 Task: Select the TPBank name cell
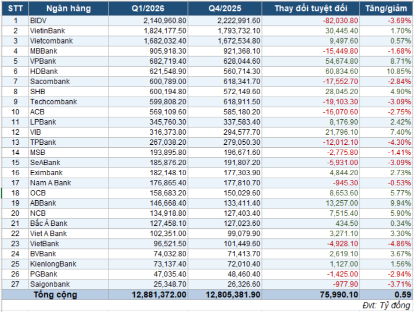[68, 142]
